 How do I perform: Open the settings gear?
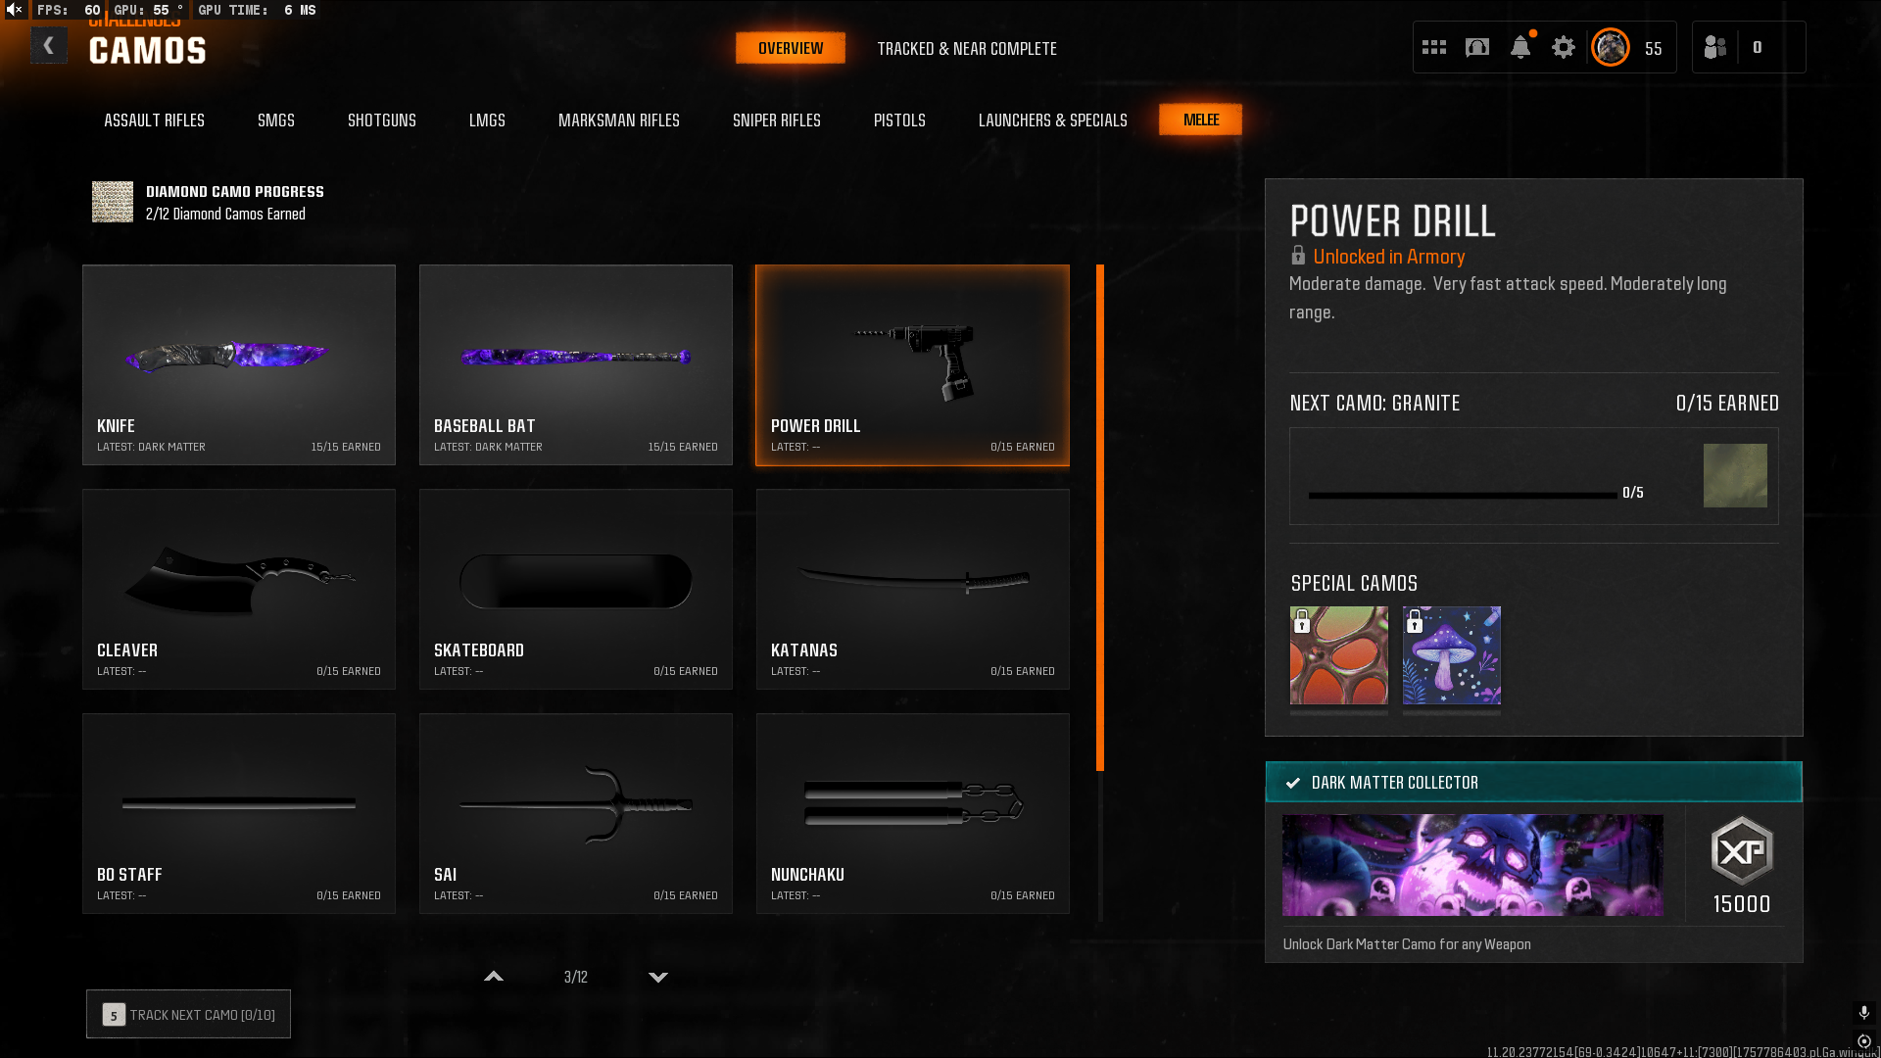(x=1564, y=47)
